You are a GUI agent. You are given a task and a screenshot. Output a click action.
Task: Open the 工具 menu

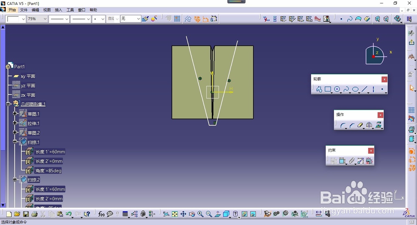(x=70, y=10)
